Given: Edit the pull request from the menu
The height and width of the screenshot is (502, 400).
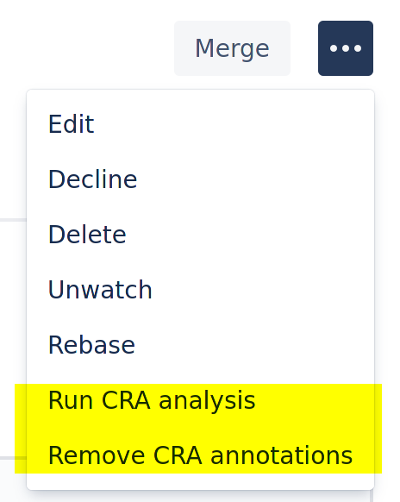Looking at the screenshot, I should (200, 124).
